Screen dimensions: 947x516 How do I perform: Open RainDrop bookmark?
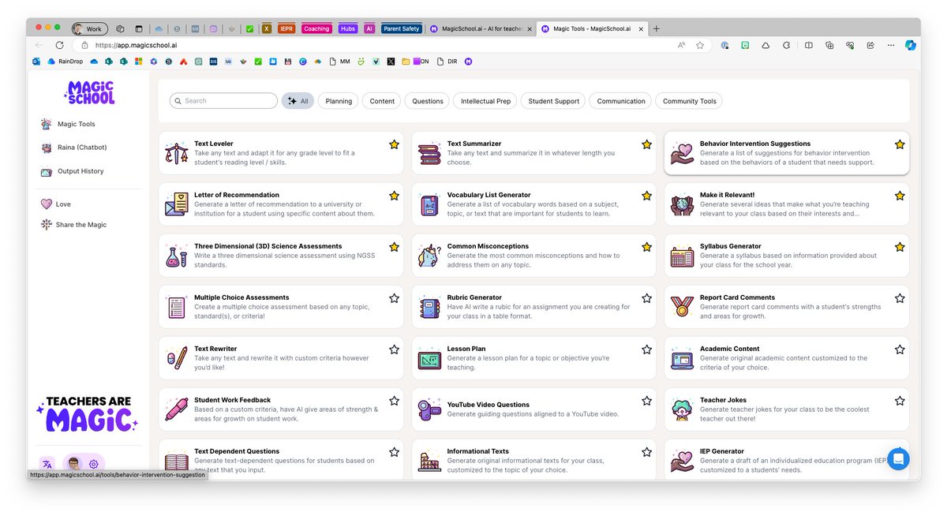click(x=65, y=61)
